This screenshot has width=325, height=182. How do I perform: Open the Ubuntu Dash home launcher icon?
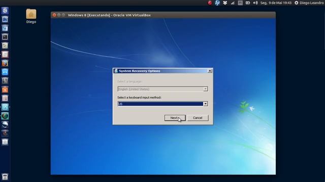point(5,11)
